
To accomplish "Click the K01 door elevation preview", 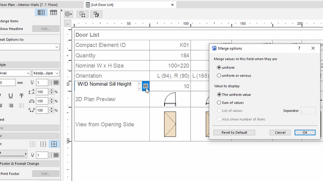I will [x=170, y=124].
